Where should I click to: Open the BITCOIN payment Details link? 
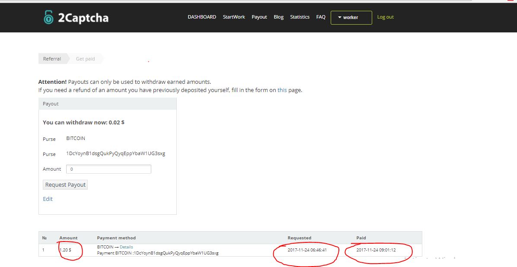(126, 247)
